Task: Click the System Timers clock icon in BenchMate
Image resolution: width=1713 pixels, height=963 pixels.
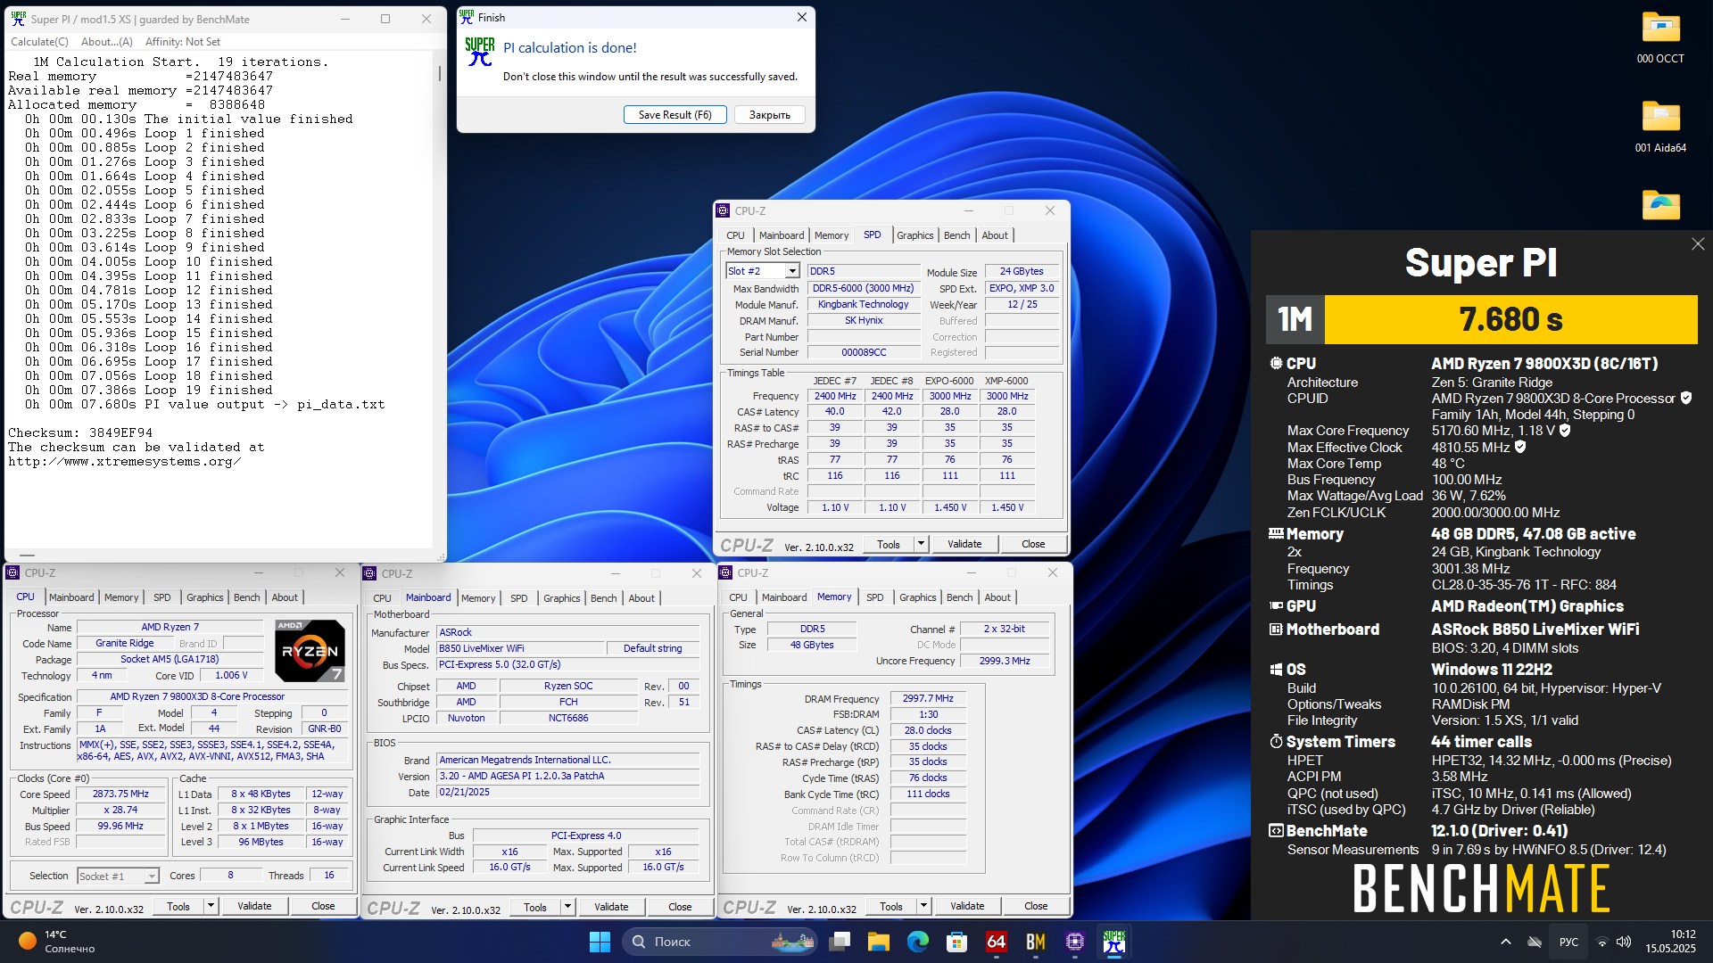Action: click(x=1276, y=742)
